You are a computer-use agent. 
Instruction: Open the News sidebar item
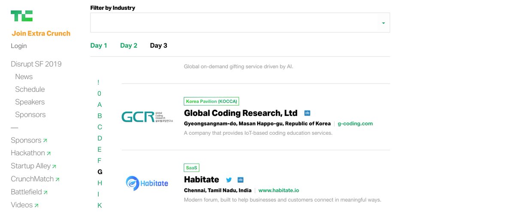coord(24,77)
